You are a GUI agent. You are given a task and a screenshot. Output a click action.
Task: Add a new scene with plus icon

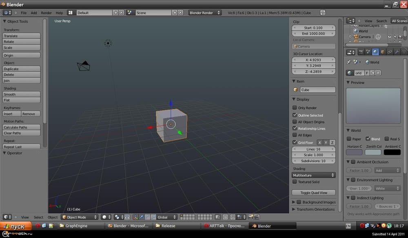point(175,13)
